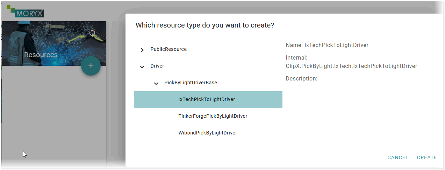
Task: Click the refresh icon on Resources banner
Action: coord(92,33)
